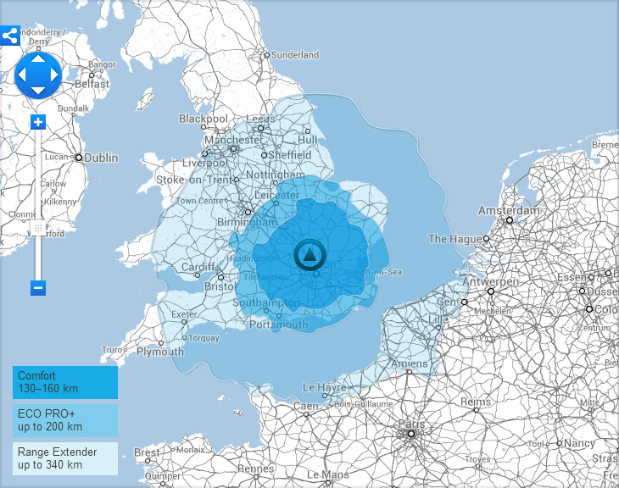619x488 pixels.
Task: Select the ECO PRO+ up to 200 km legend
Action: point(65,420)
